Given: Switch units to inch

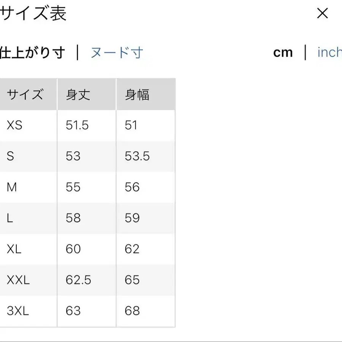Looking at the screenshot, I should click(x=329, y=52).
